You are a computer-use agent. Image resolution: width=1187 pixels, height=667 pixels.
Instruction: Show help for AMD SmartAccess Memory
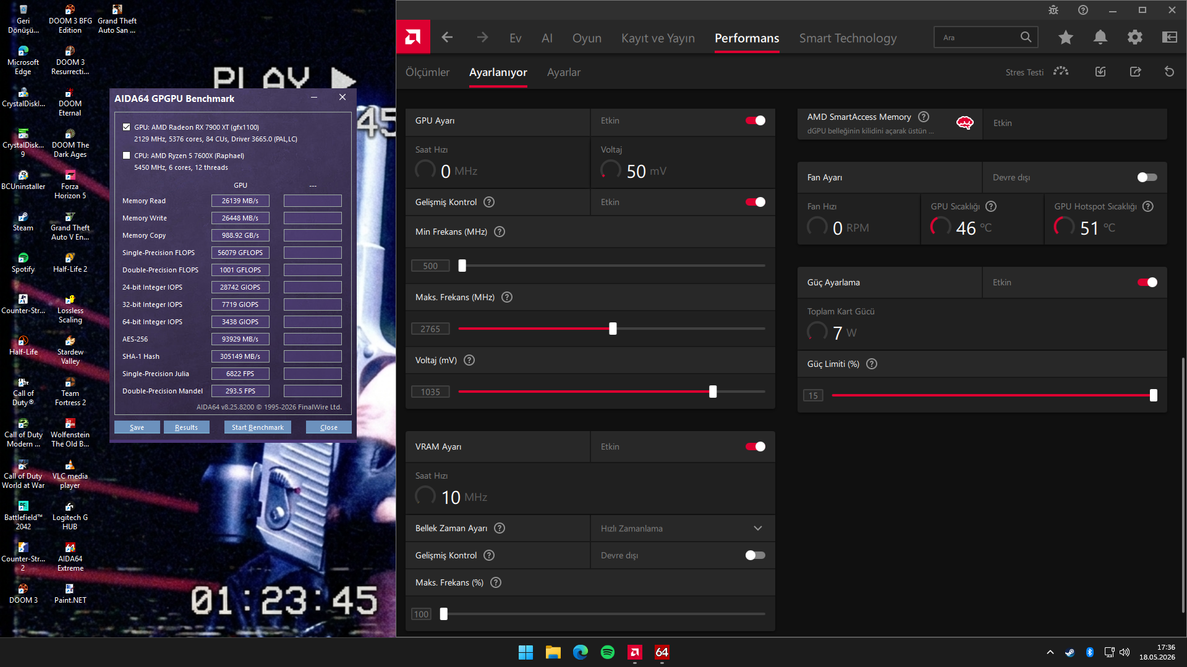point(924,117)
